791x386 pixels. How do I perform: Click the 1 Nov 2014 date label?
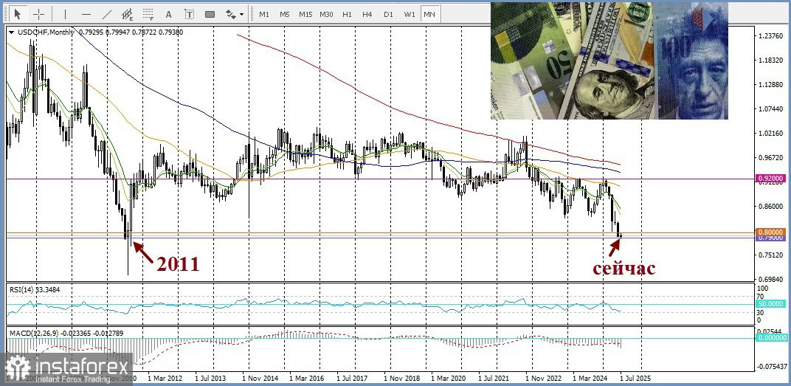pyautogui.click(x=260, y=377)
